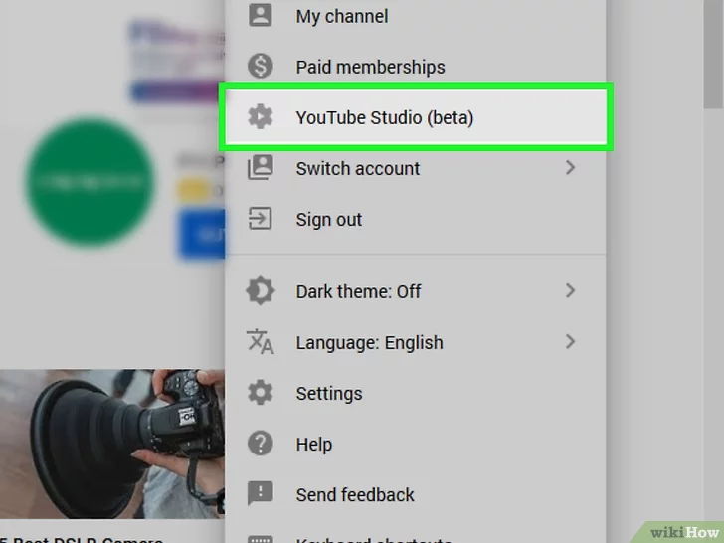The width and height of the screenshot is (724, 543).
Task: Click the Settings gear icon
Action: pyautogui.click(x=260, y=393)
